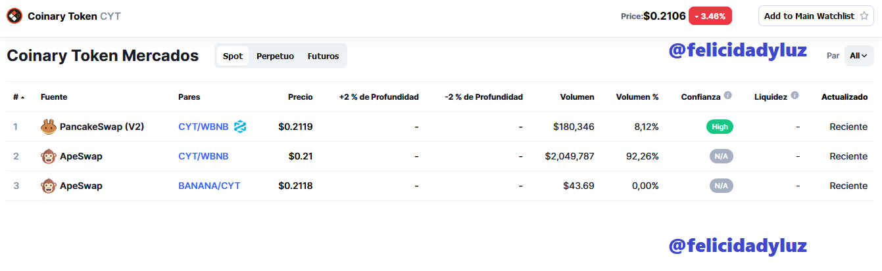Click the info icon beside Confianza
Viewport: 882px width, 271px height.
[727, 96]
